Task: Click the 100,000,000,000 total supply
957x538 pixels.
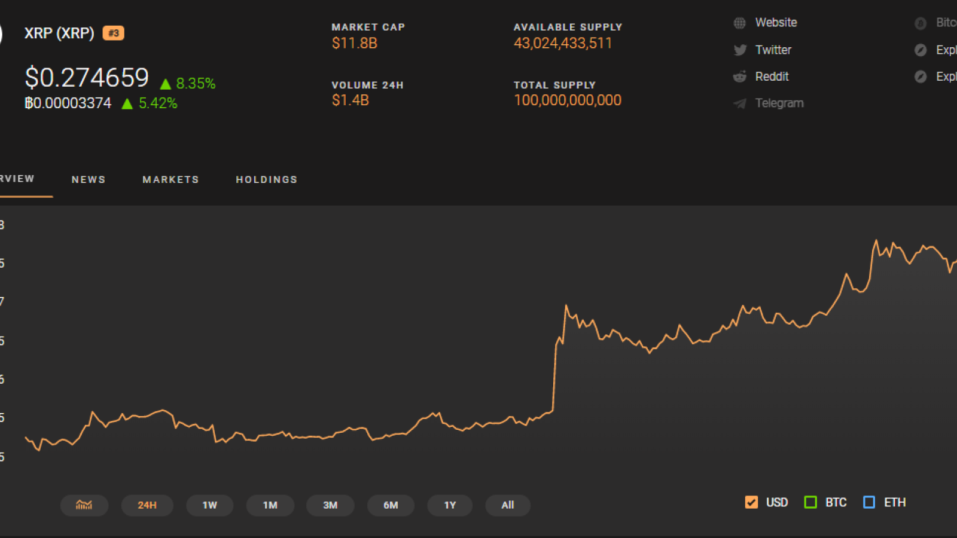Action: coord(568,100)
